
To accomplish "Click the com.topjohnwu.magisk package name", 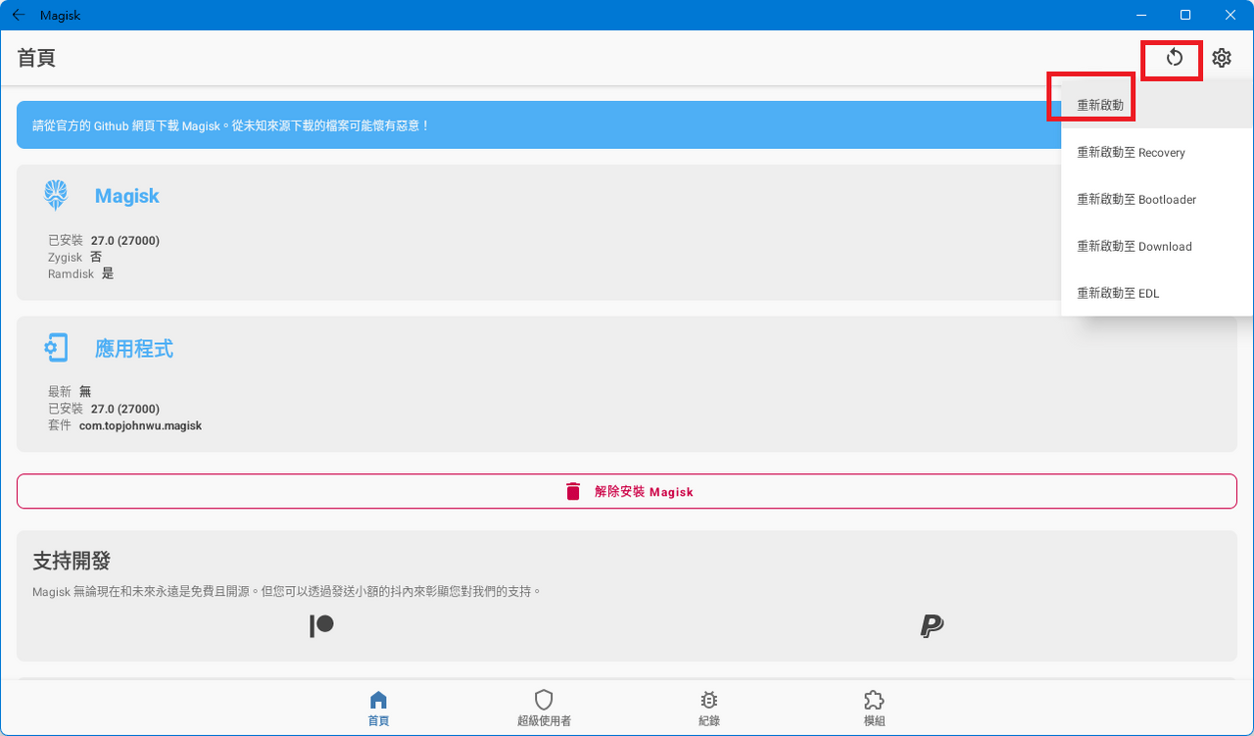I will pos(140,425).
